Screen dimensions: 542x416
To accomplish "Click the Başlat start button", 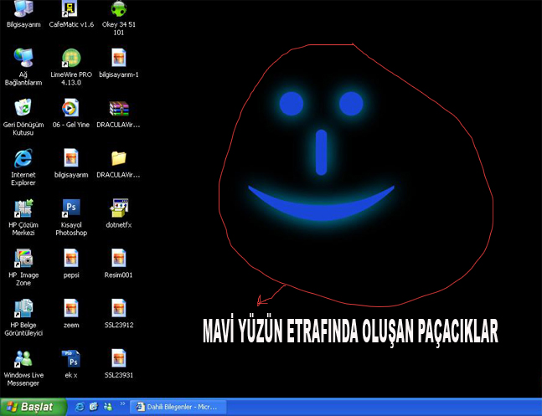I will pos(32,407).
